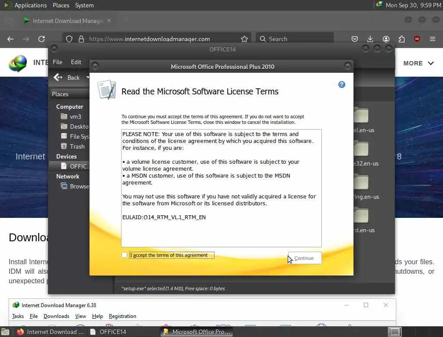Click the license document icon beside the heading
The width and height of the screenshot is (443, 337).
point(106,89)
